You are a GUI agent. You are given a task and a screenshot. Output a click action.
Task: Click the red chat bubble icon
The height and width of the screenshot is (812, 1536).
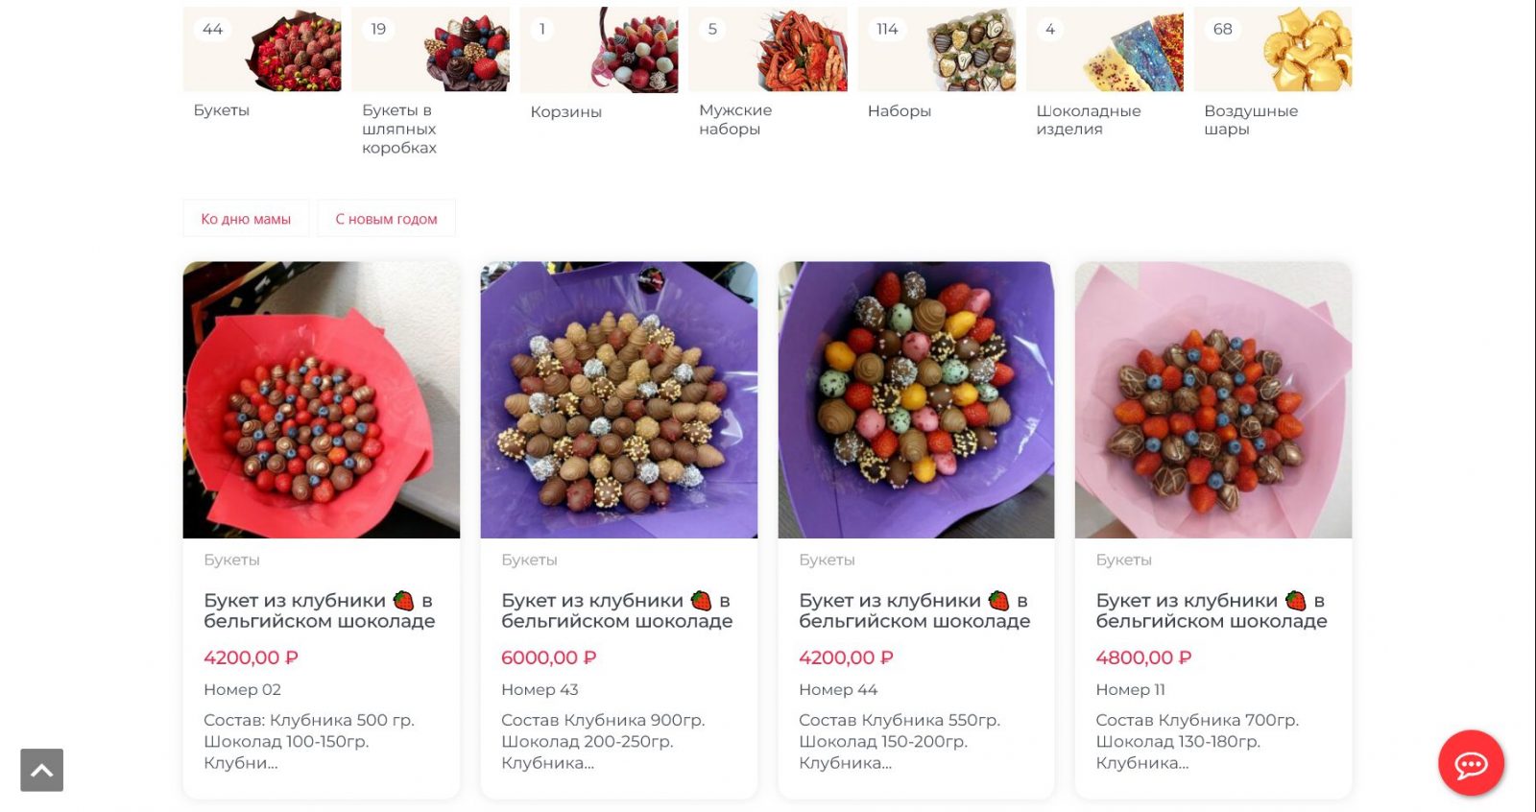(x=1471, y=764)
